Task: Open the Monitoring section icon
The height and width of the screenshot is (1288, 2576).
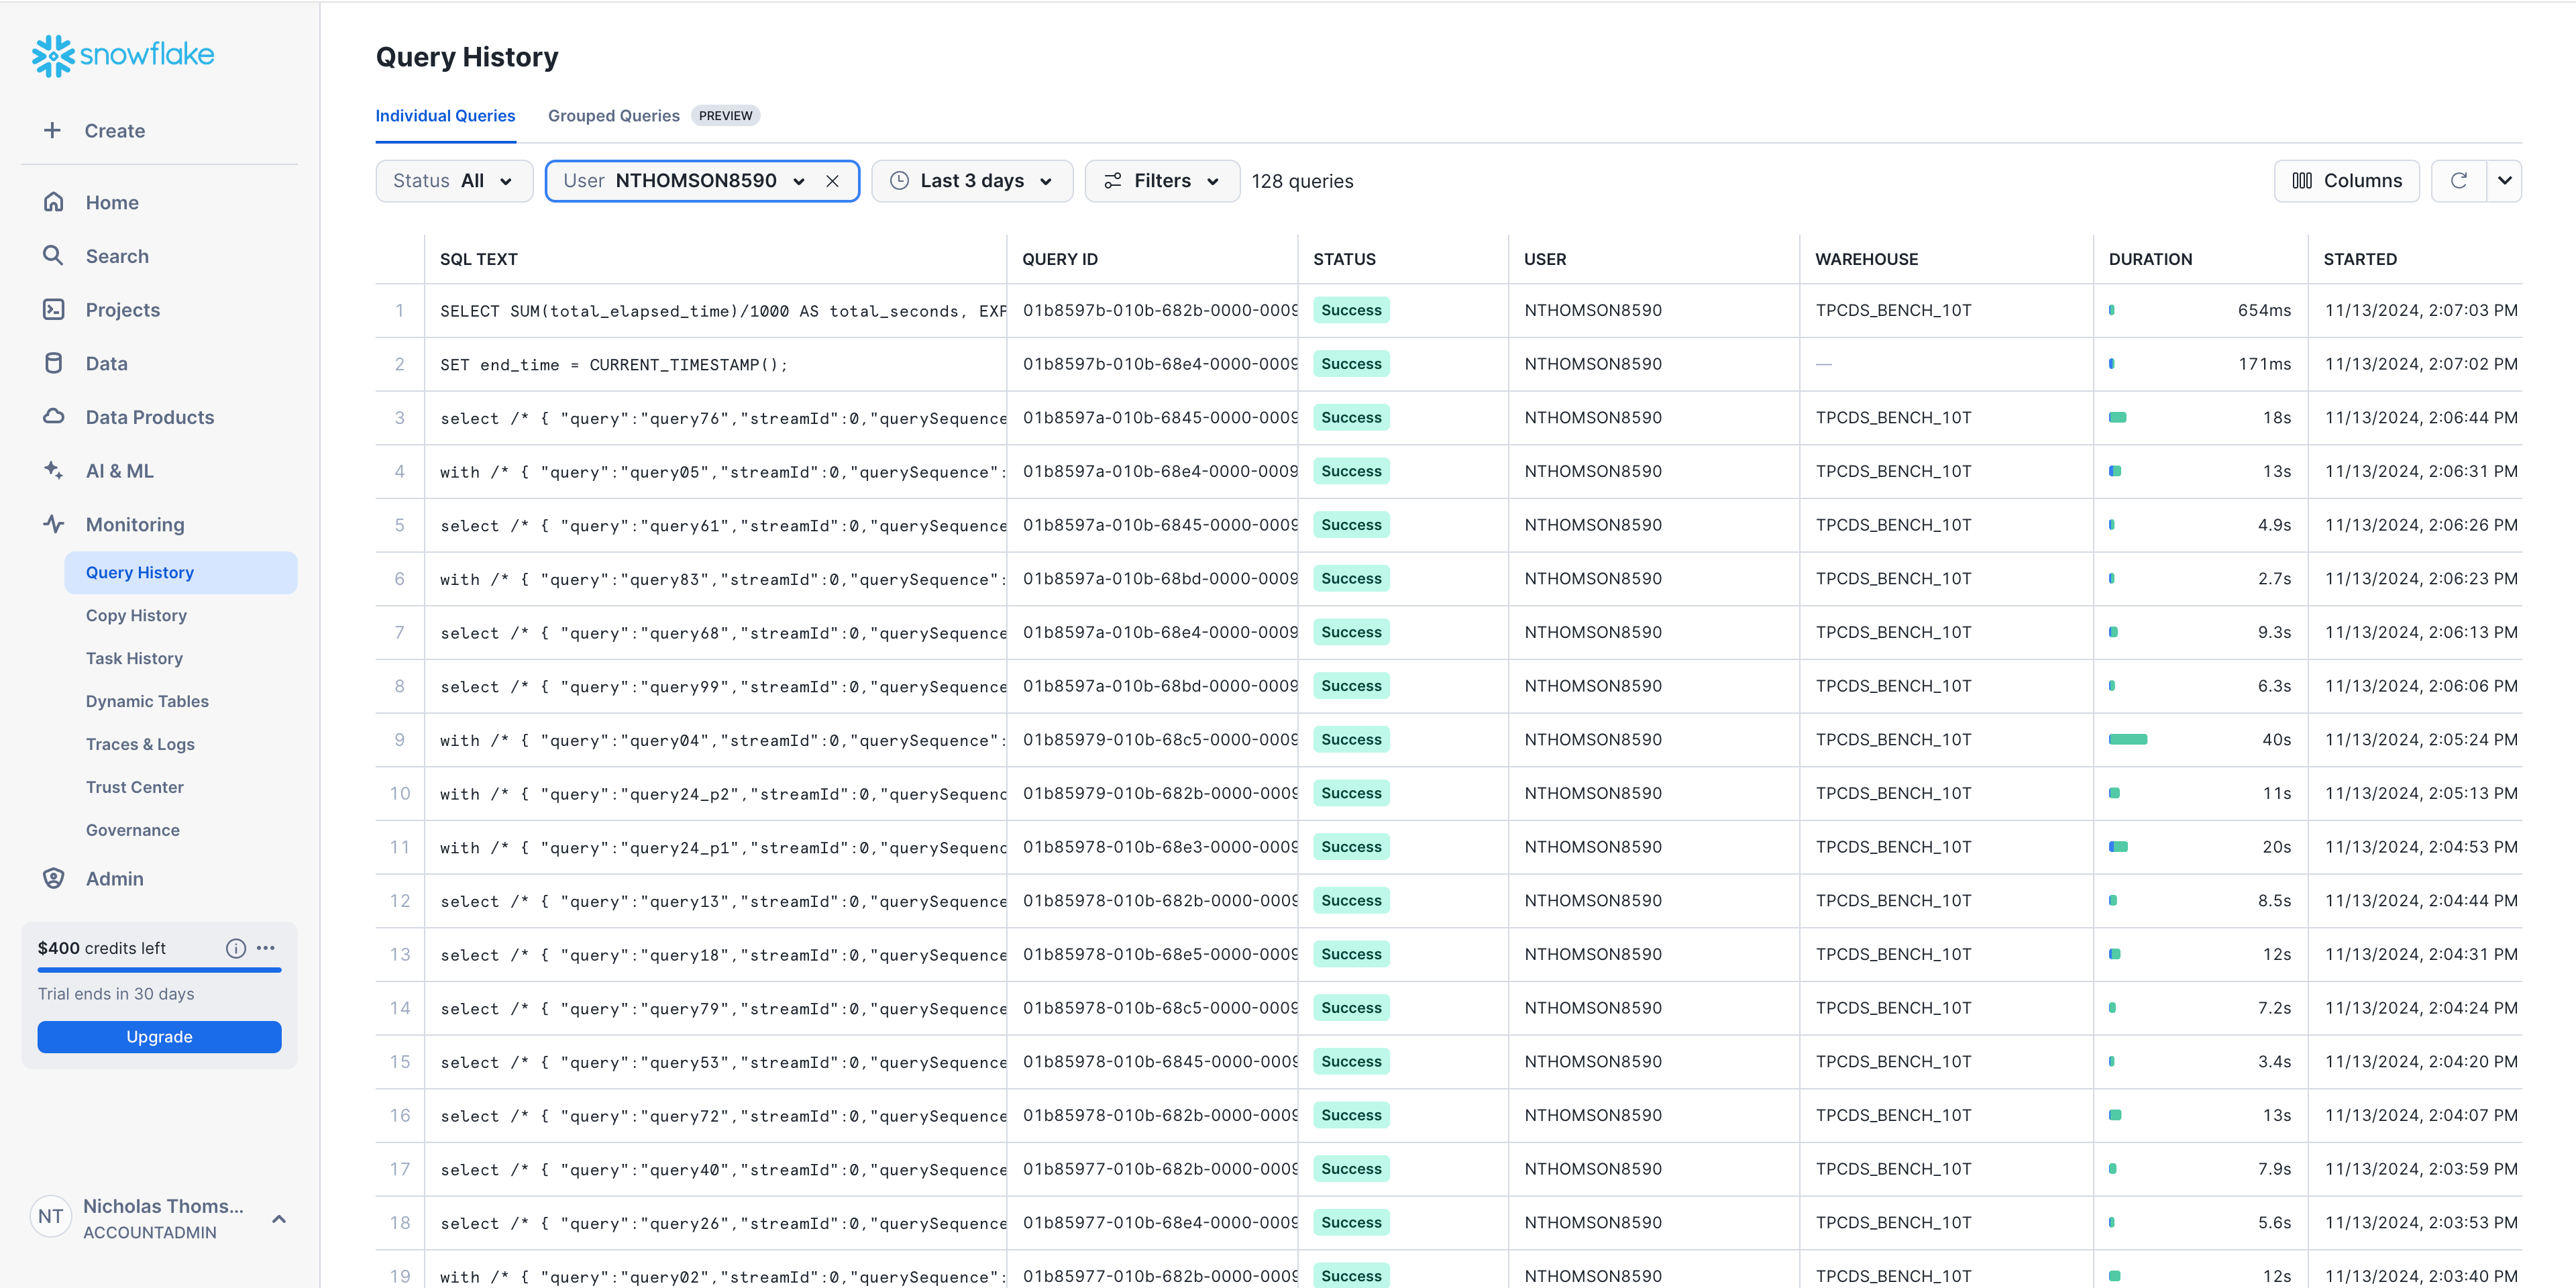Action: coord(54,523)
